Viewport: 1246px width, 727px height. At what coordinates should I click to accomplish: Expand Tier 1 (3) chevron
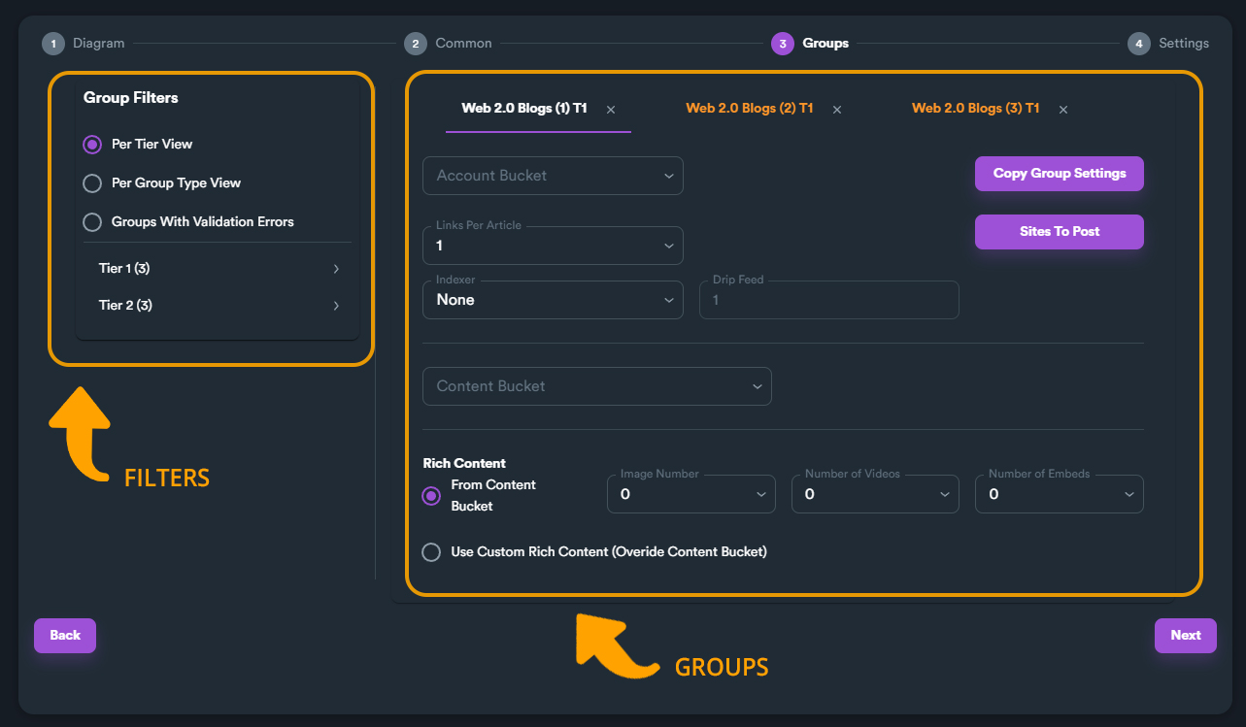(336, 269)
